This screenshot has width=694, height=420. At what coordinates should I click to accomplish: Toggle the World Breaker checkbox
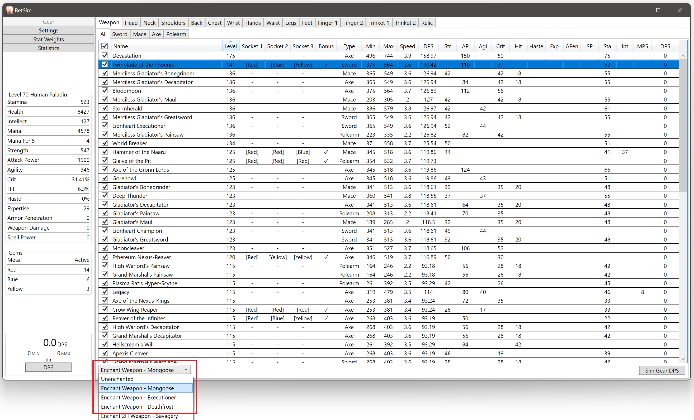(105, 143)
